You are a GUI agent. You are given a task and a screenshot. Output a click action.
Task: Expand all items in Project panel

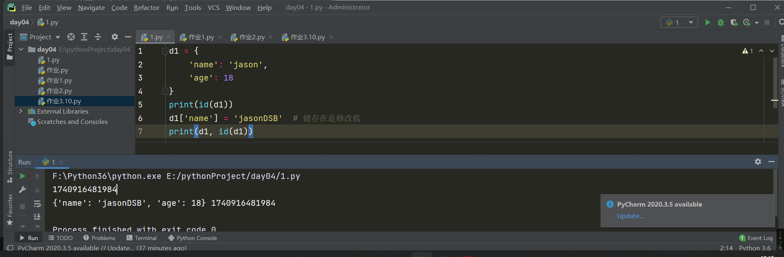click(x=84, y=37)
